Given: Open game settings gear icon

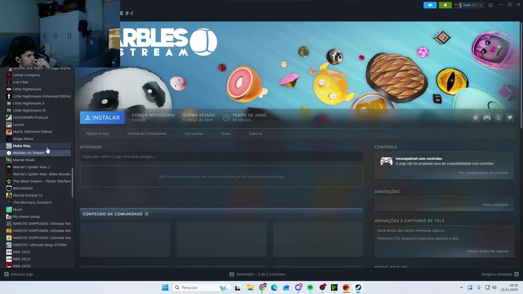Looking at the screenshot, I should click(476, 118).
